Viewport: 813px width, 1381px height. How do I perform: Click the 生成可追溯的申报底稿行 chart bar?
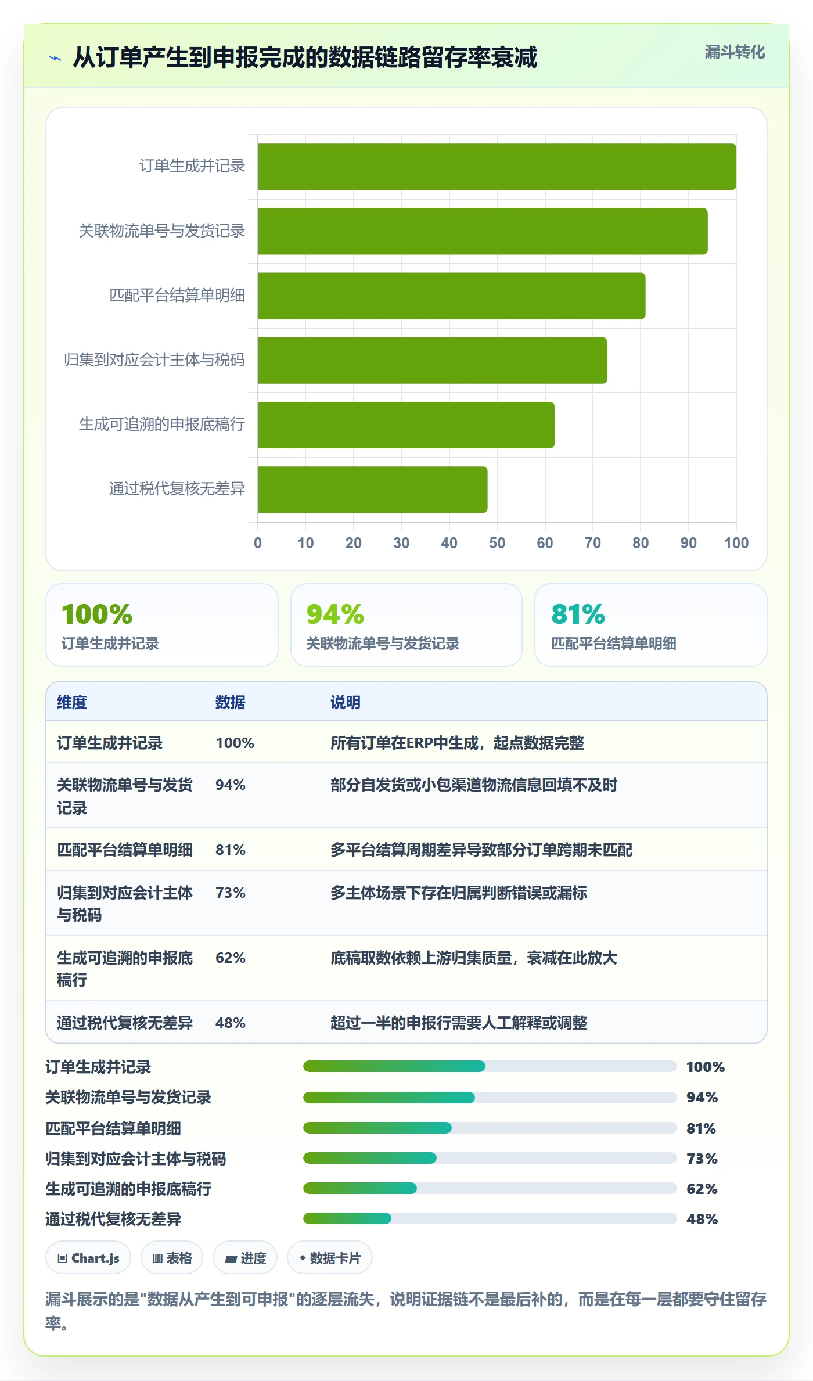click(x=406, y=425)
